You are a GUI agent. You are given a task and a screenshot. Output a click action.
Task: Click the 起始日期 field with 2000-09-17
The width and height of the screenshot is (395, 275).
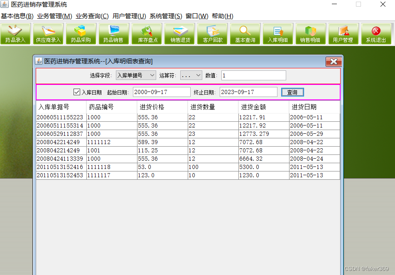click(162, 92)
